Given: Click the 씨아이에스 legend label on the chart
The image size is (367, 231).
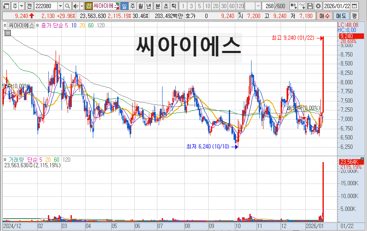Looking at the screenshot, I should [x=21, y=25].
